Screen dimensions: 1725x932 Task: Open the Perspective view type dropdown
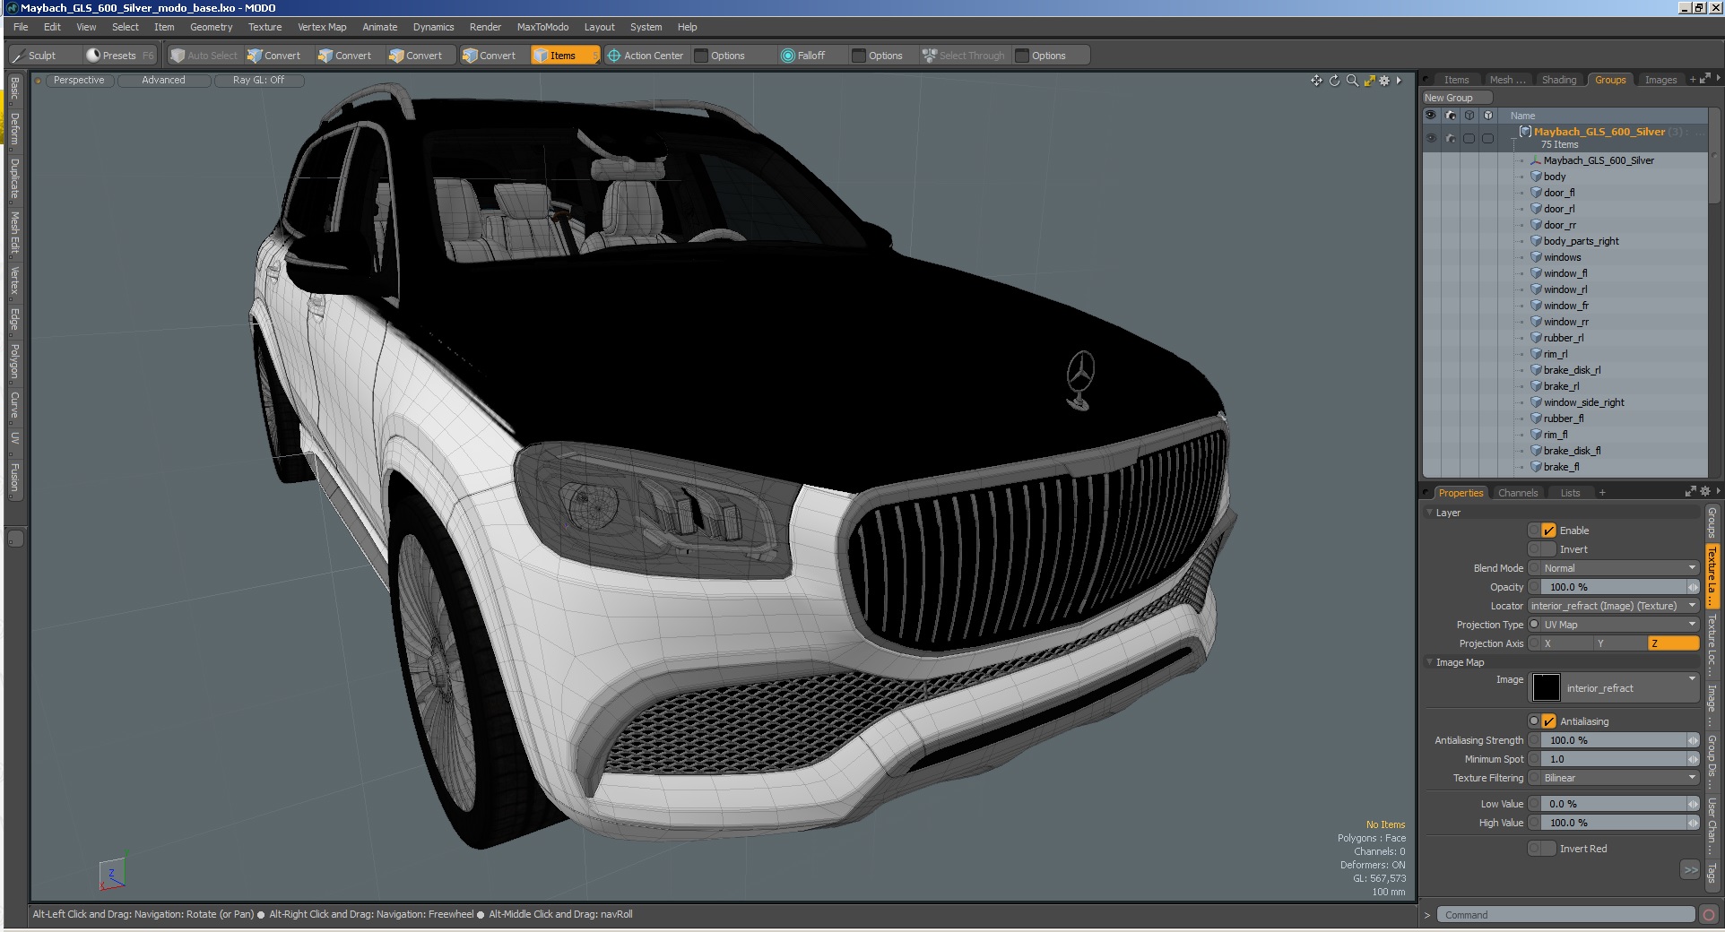79,80
